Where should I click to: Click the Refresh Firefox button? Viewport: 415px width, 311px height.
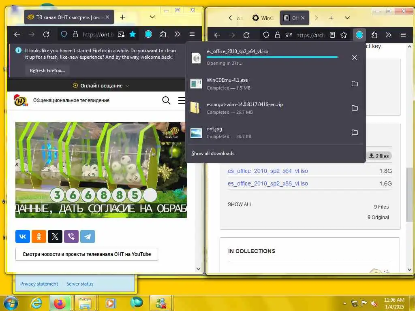pyautogui.click(x=47, y=70)
